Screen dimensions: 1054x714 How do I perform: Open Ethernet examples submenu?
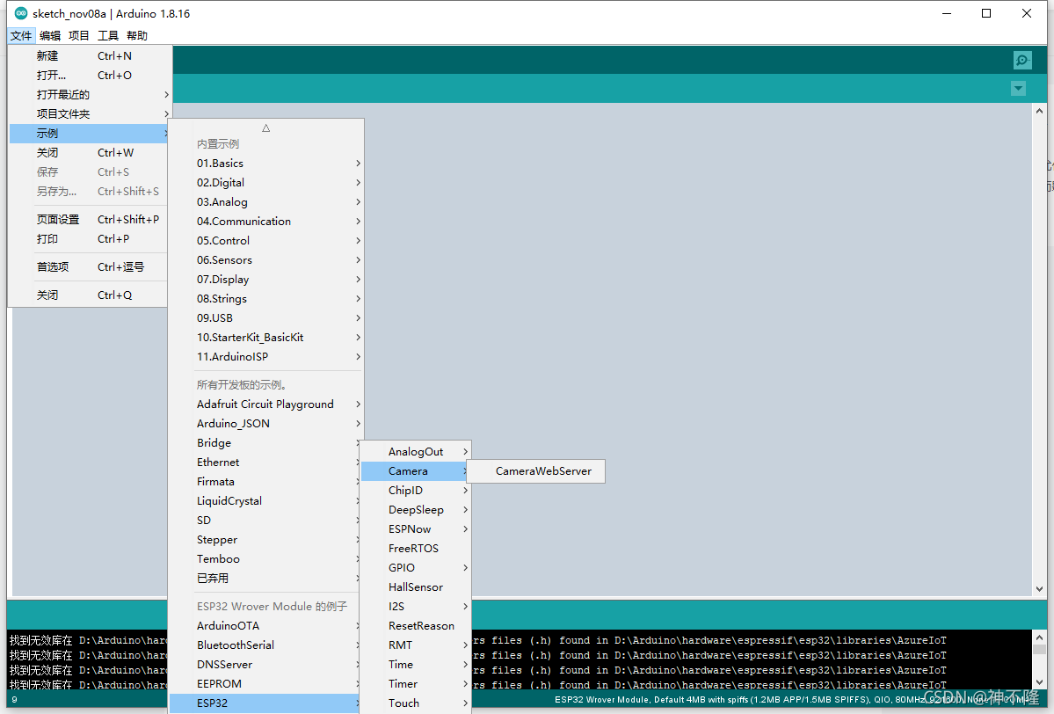point(265,463)
